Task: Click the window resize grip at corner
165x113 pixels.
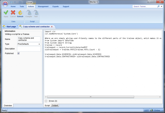Action: (162, 110)
